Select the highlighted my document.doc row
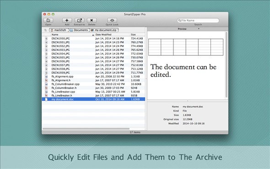 tap(93, 99)
